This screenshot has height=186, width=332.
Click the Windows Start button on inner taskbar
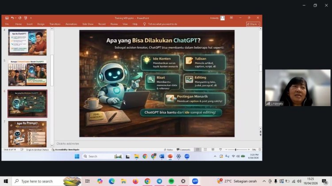coord(77,156)
